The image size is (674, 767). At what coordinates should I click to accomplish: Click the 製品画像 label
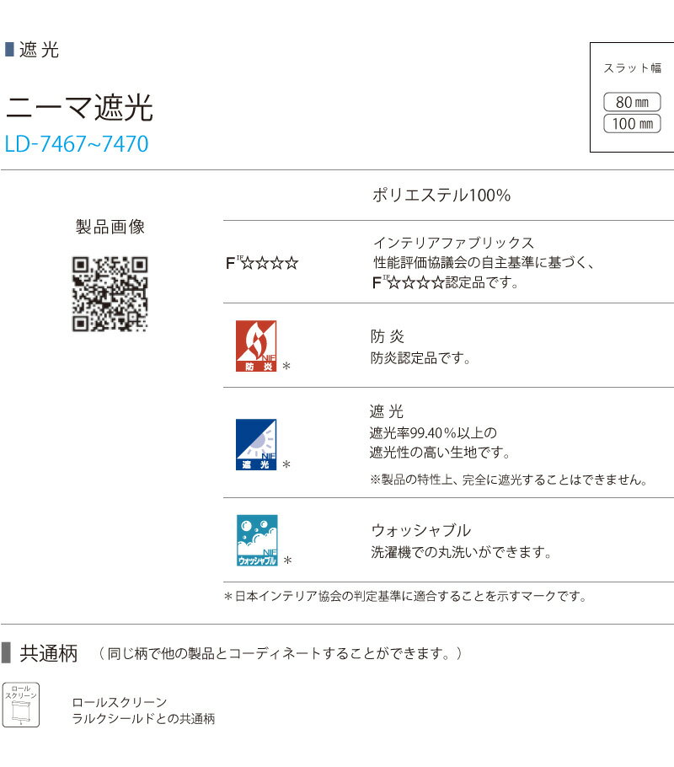(110, 227)
